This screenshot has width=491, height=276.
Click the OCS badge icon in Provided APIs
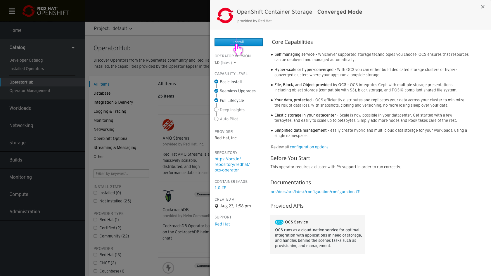(x=279, y=222)
